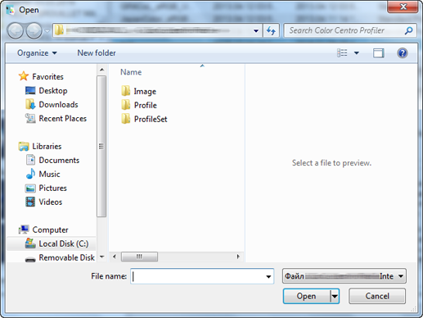
Task: Click the Libraries folder icon
Action: pyautogui.click(x=24, y=147)
